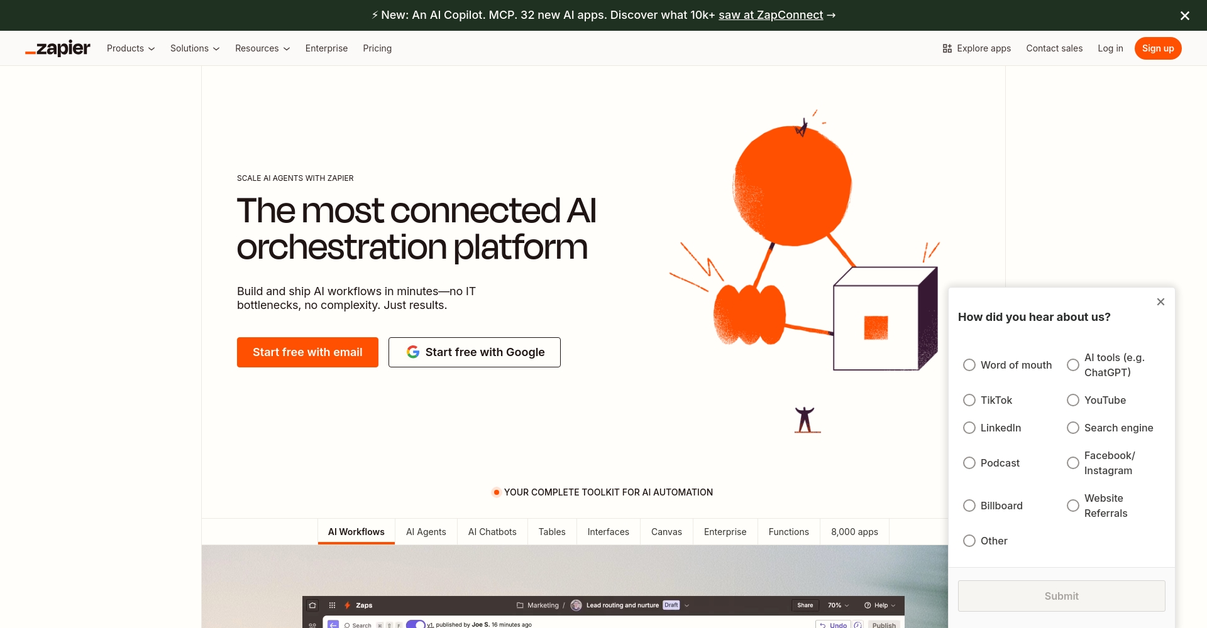Screen dimensions: 1207x628
Task: Click the Explore apps grid icon
Action: [x=947, y=48]
